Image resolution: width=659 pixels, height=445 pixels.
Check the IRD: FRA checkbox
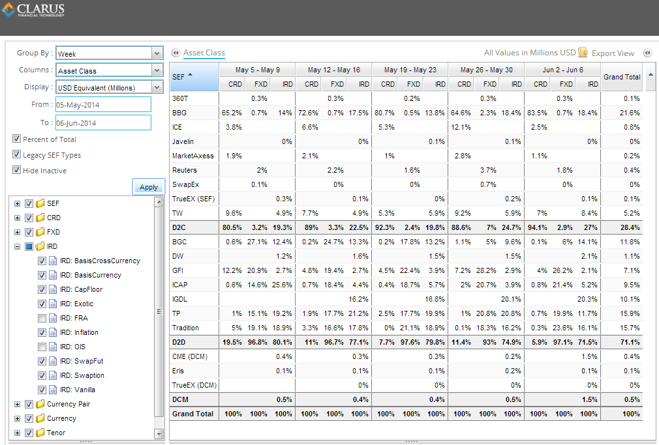point(42,318)
